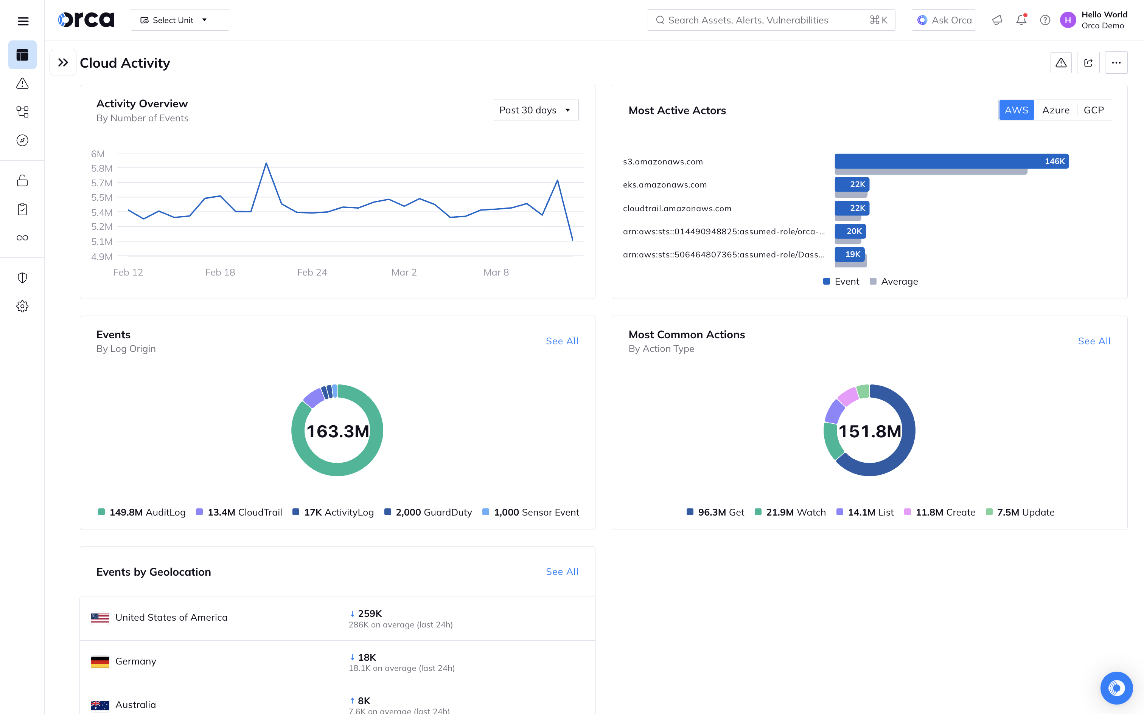Image resolution: width=1144 pixels, height=714 pixels.
Task: Switch actors view to Azure tab
Action: (x=1055, y=110)
